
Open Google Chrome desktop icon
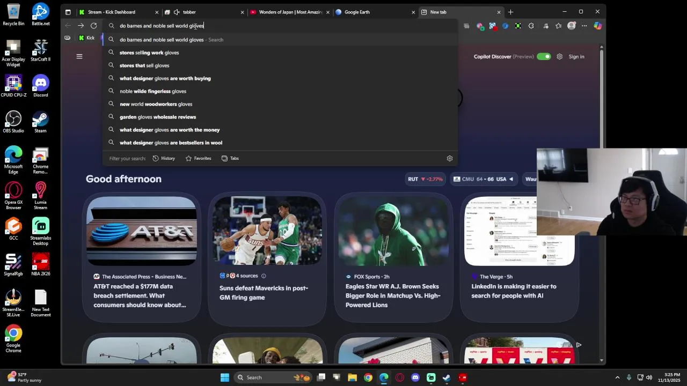[13, 339]
